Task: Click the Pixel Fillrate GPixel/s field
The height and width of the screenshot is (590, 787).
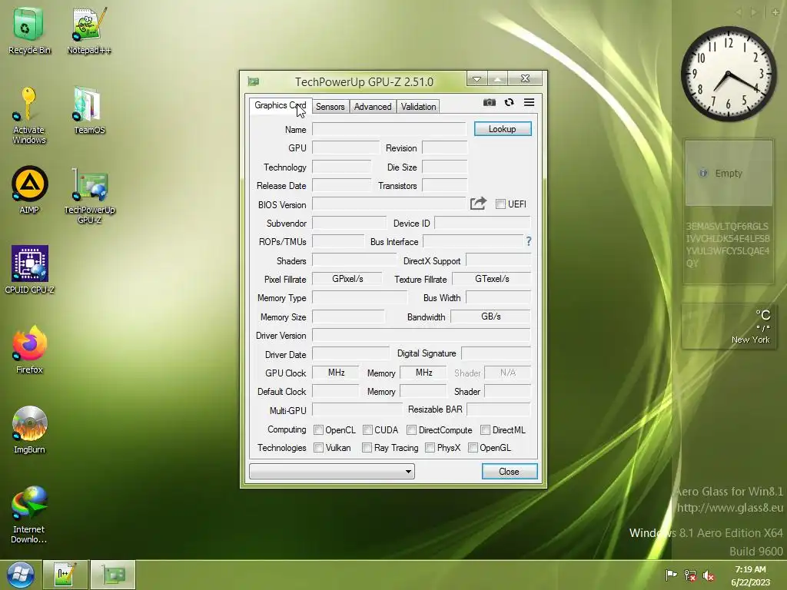Action: tap(347, 279)
